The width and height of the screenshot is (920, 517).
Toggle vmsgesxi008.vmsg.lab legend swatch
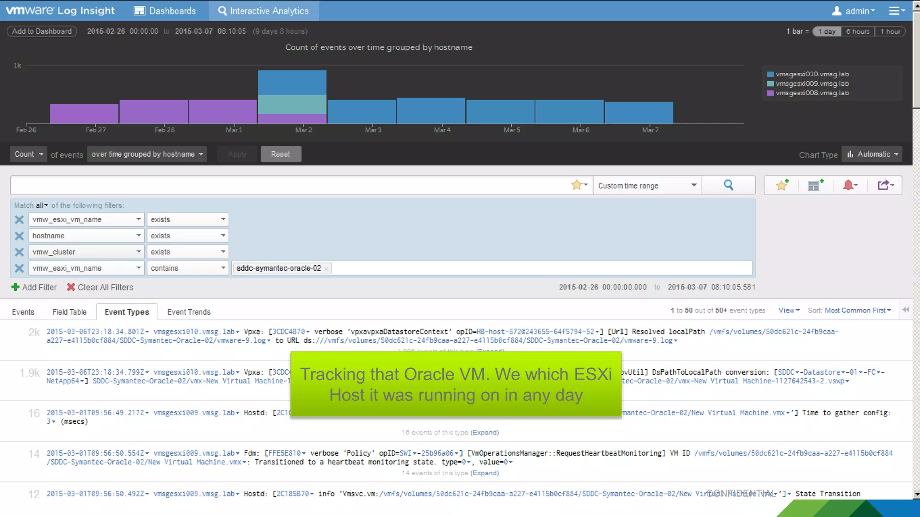point(770,93)
